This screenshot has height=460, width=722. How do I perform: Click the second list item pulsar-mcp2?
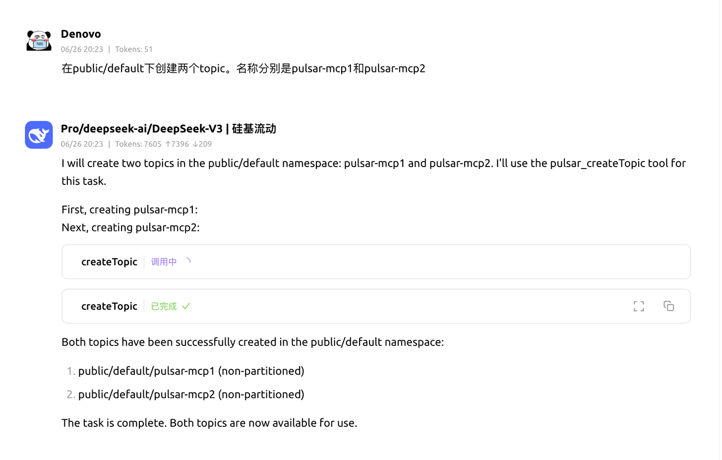point(191,394)
